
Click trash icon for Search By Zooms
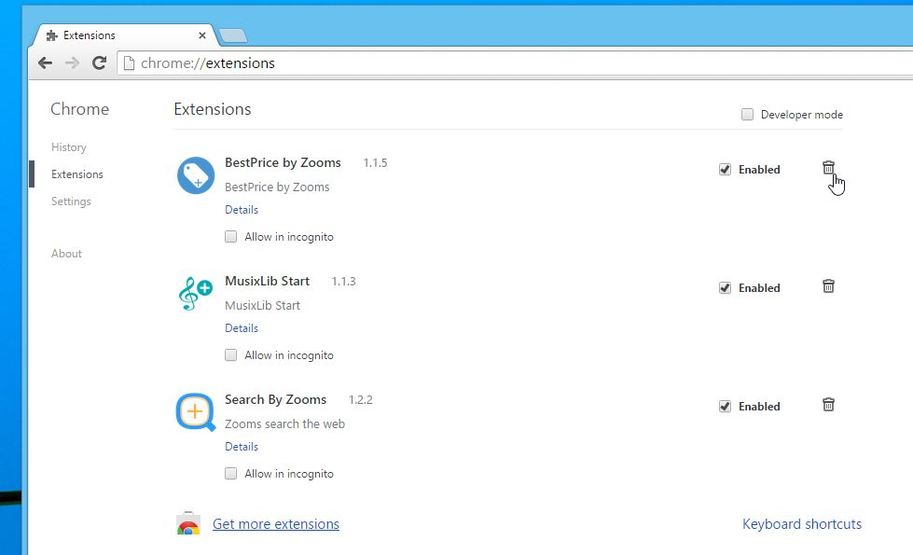pyautogui.click(x=828, y=404)
